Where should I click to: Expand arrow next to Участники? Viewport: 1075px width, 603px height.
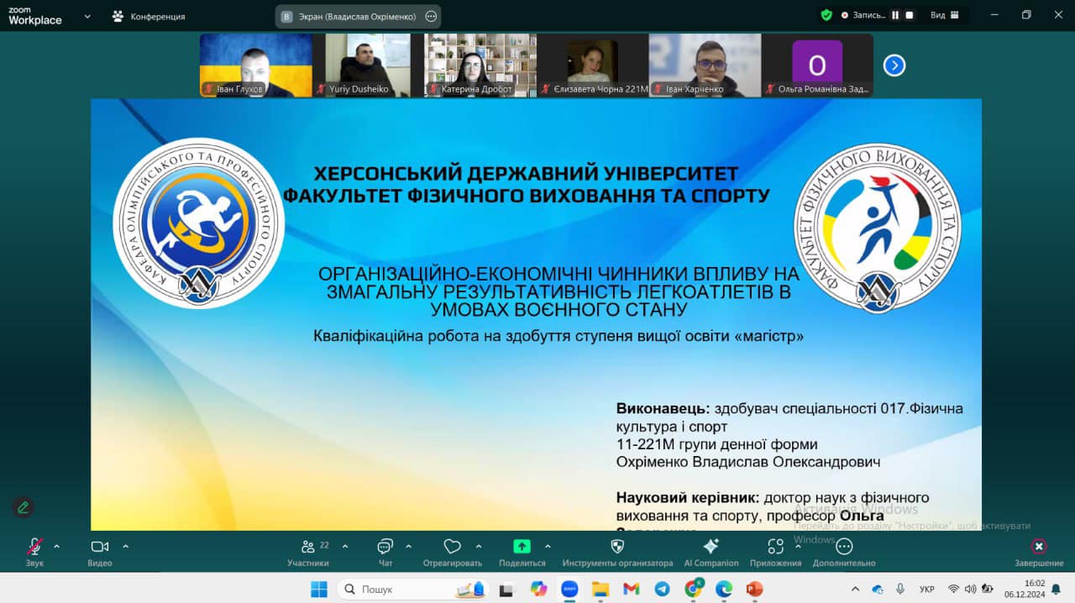345,546
